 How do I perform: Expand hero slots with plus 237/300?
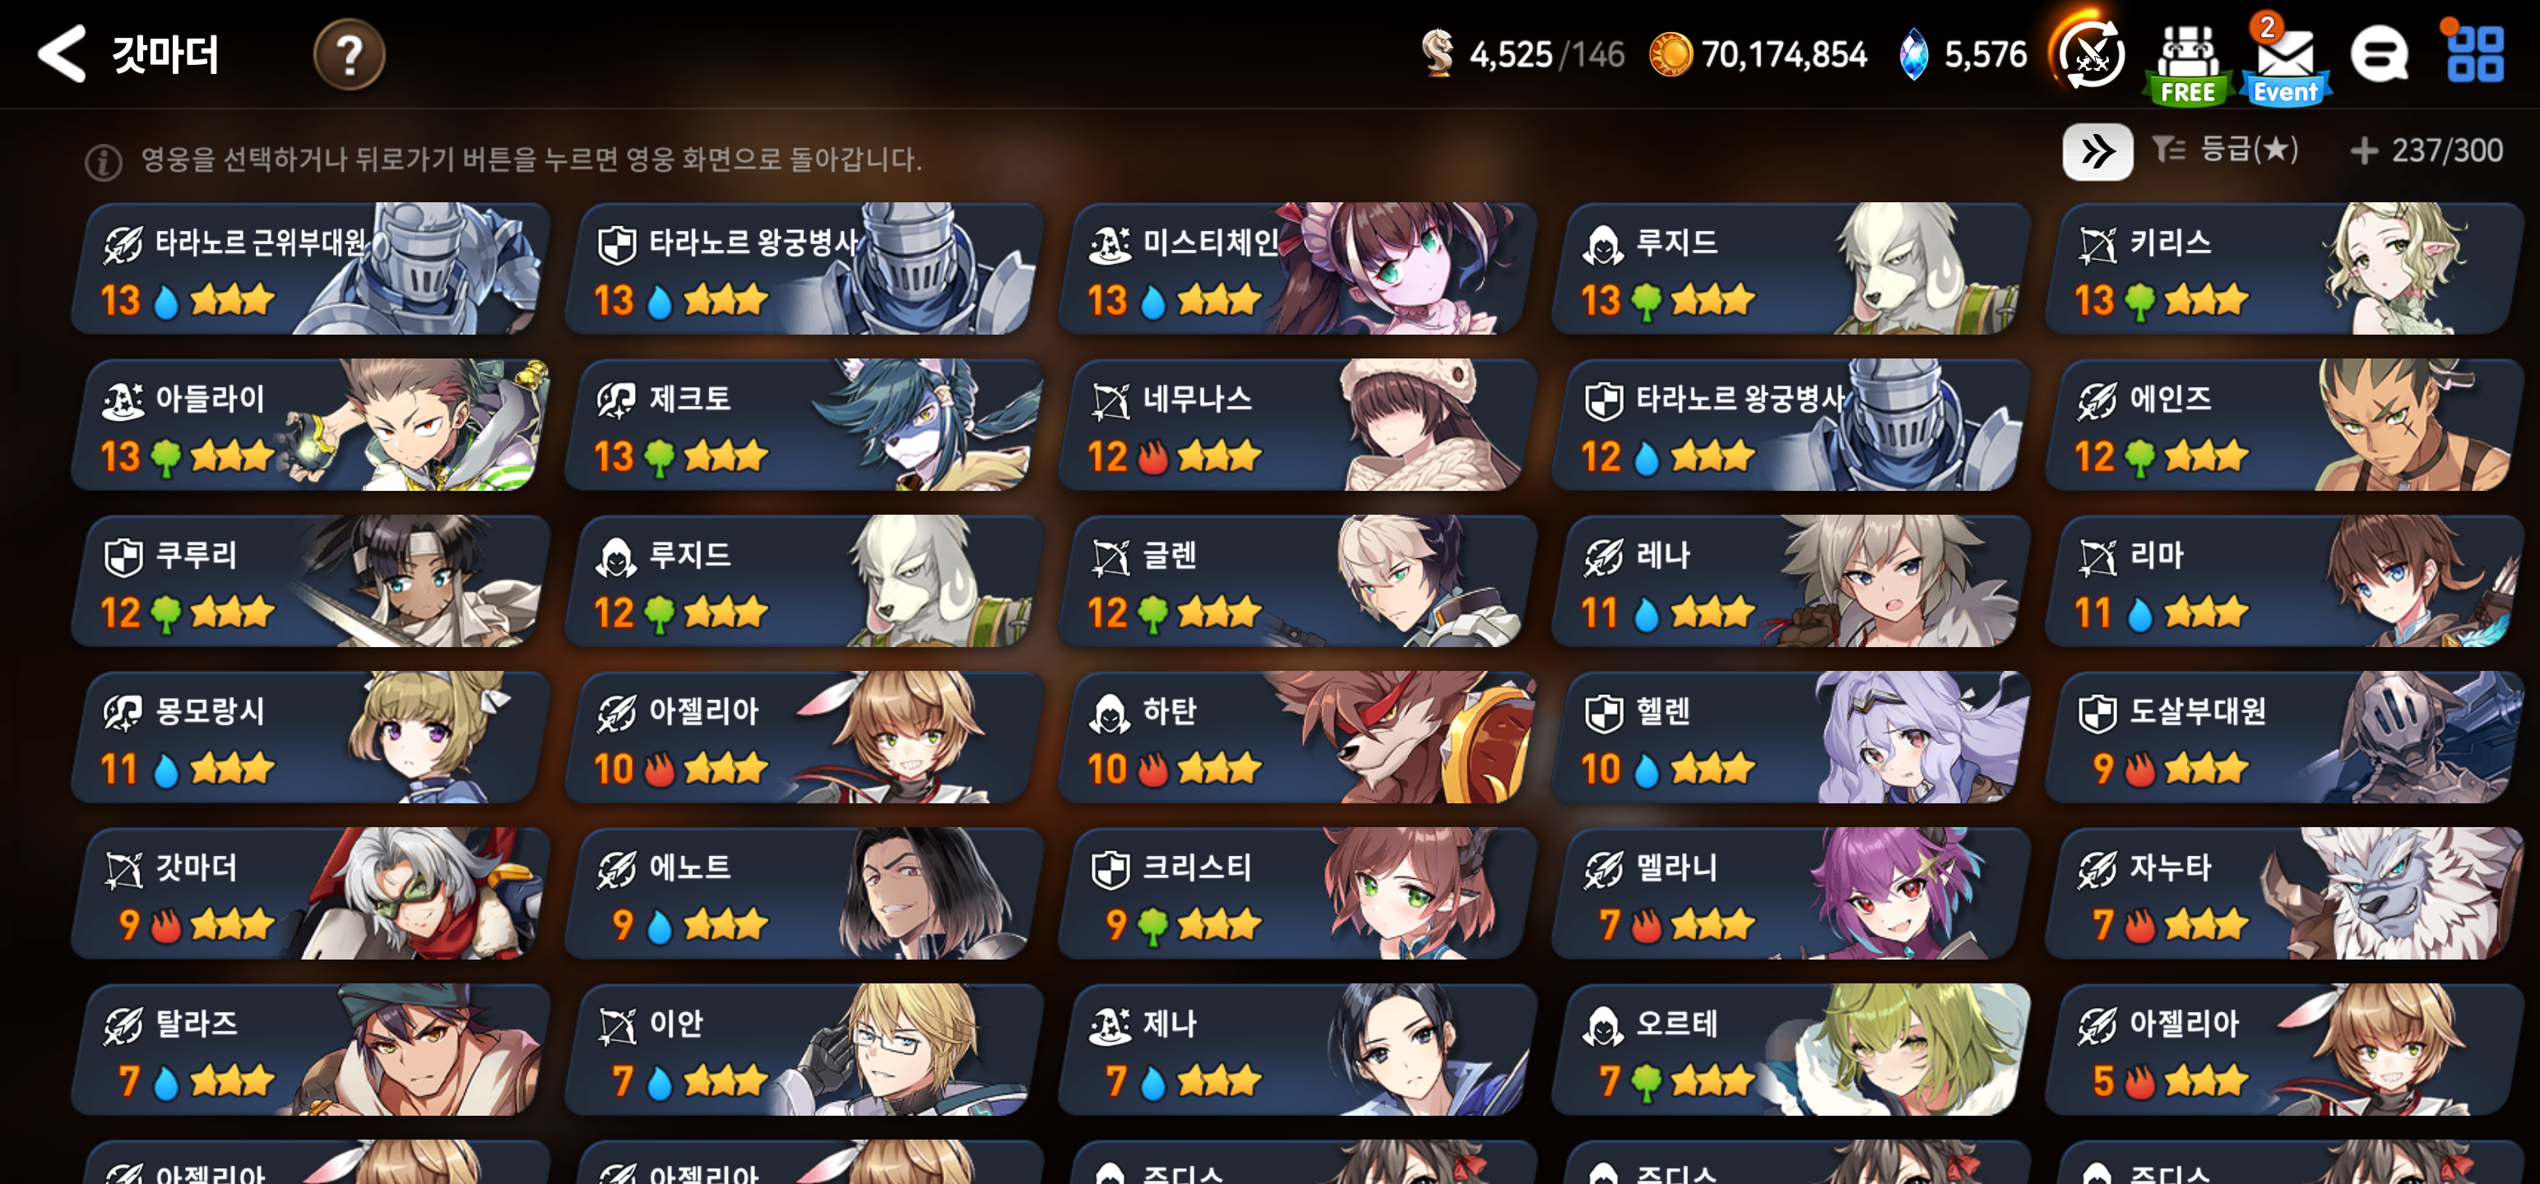click(x=2426, y=150)
